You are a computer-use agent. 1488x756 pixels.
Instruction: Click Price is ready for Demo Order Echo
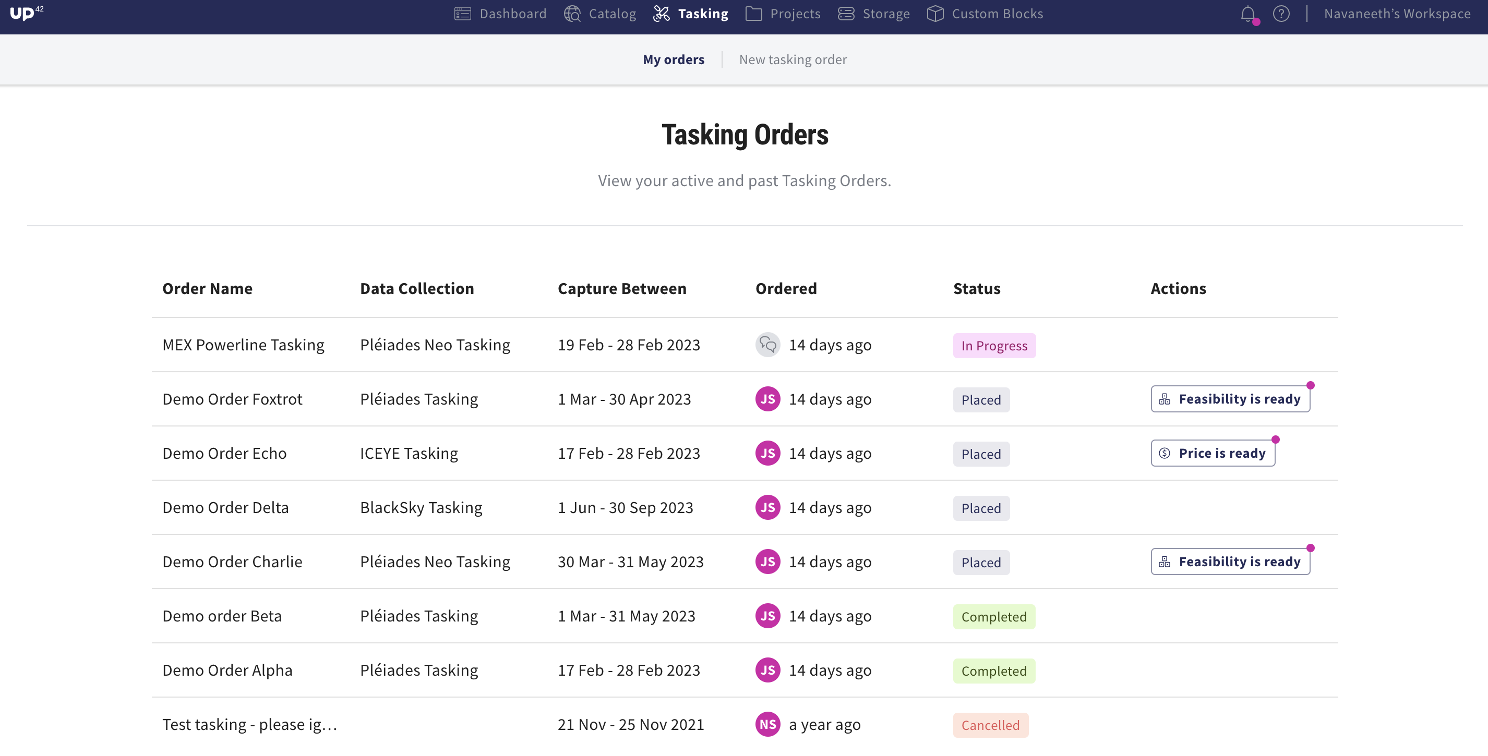1213,454
